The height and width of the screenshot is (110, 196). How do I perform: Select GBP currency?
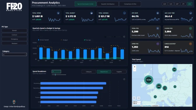pyautogui.click(x=177, y=4)
